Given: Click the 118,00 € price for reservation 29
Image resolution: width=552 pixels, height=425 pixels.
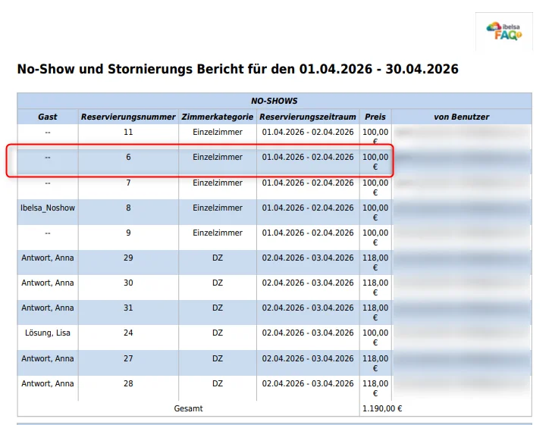Looking at the screenshot, I should pos(375,262).
